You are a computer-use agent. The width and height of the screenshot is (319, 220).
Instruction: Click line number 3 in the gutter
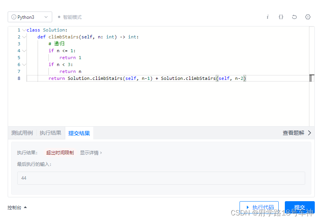pyautogui.click(x=19, y=44)
